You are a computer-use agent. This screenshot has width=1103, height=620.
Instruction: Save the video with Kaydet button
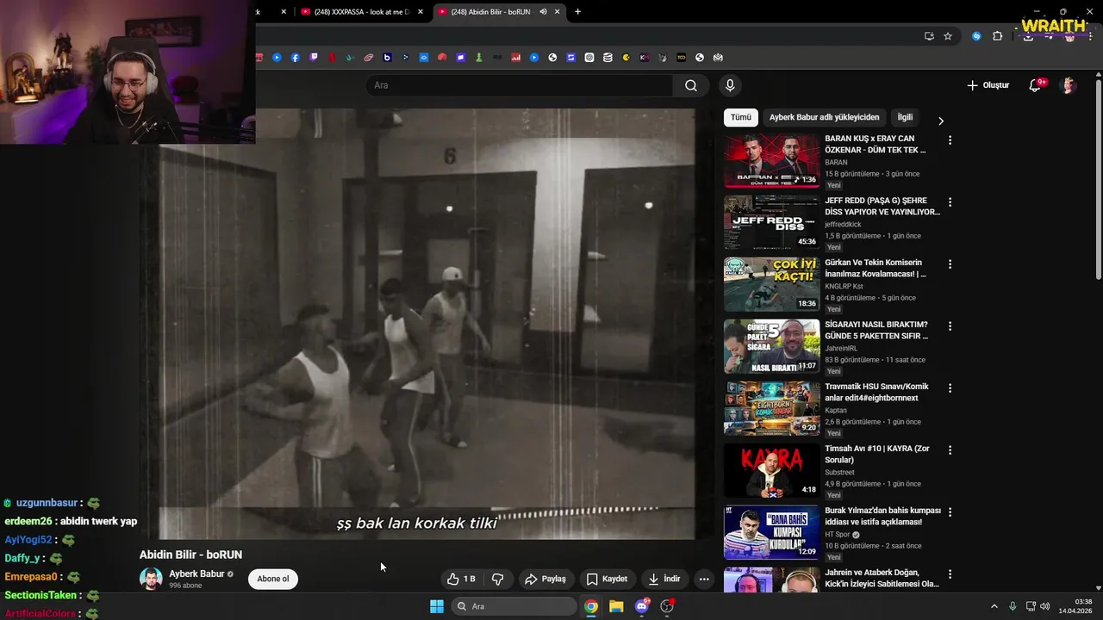click(607, 579)
